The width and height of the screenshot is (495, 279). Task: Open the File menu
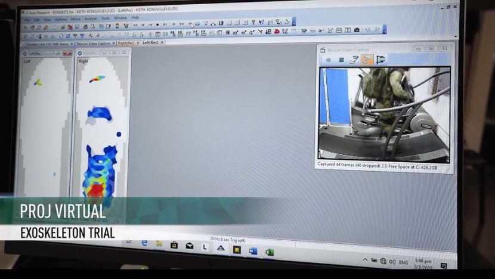coord(27,19)
